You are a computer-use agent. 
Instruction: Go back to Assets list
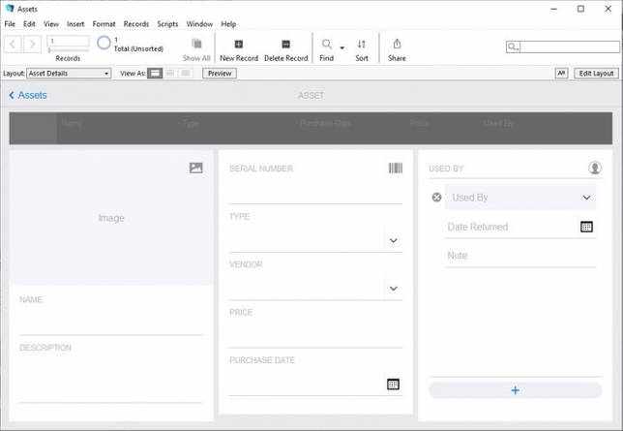pos(28,95)
